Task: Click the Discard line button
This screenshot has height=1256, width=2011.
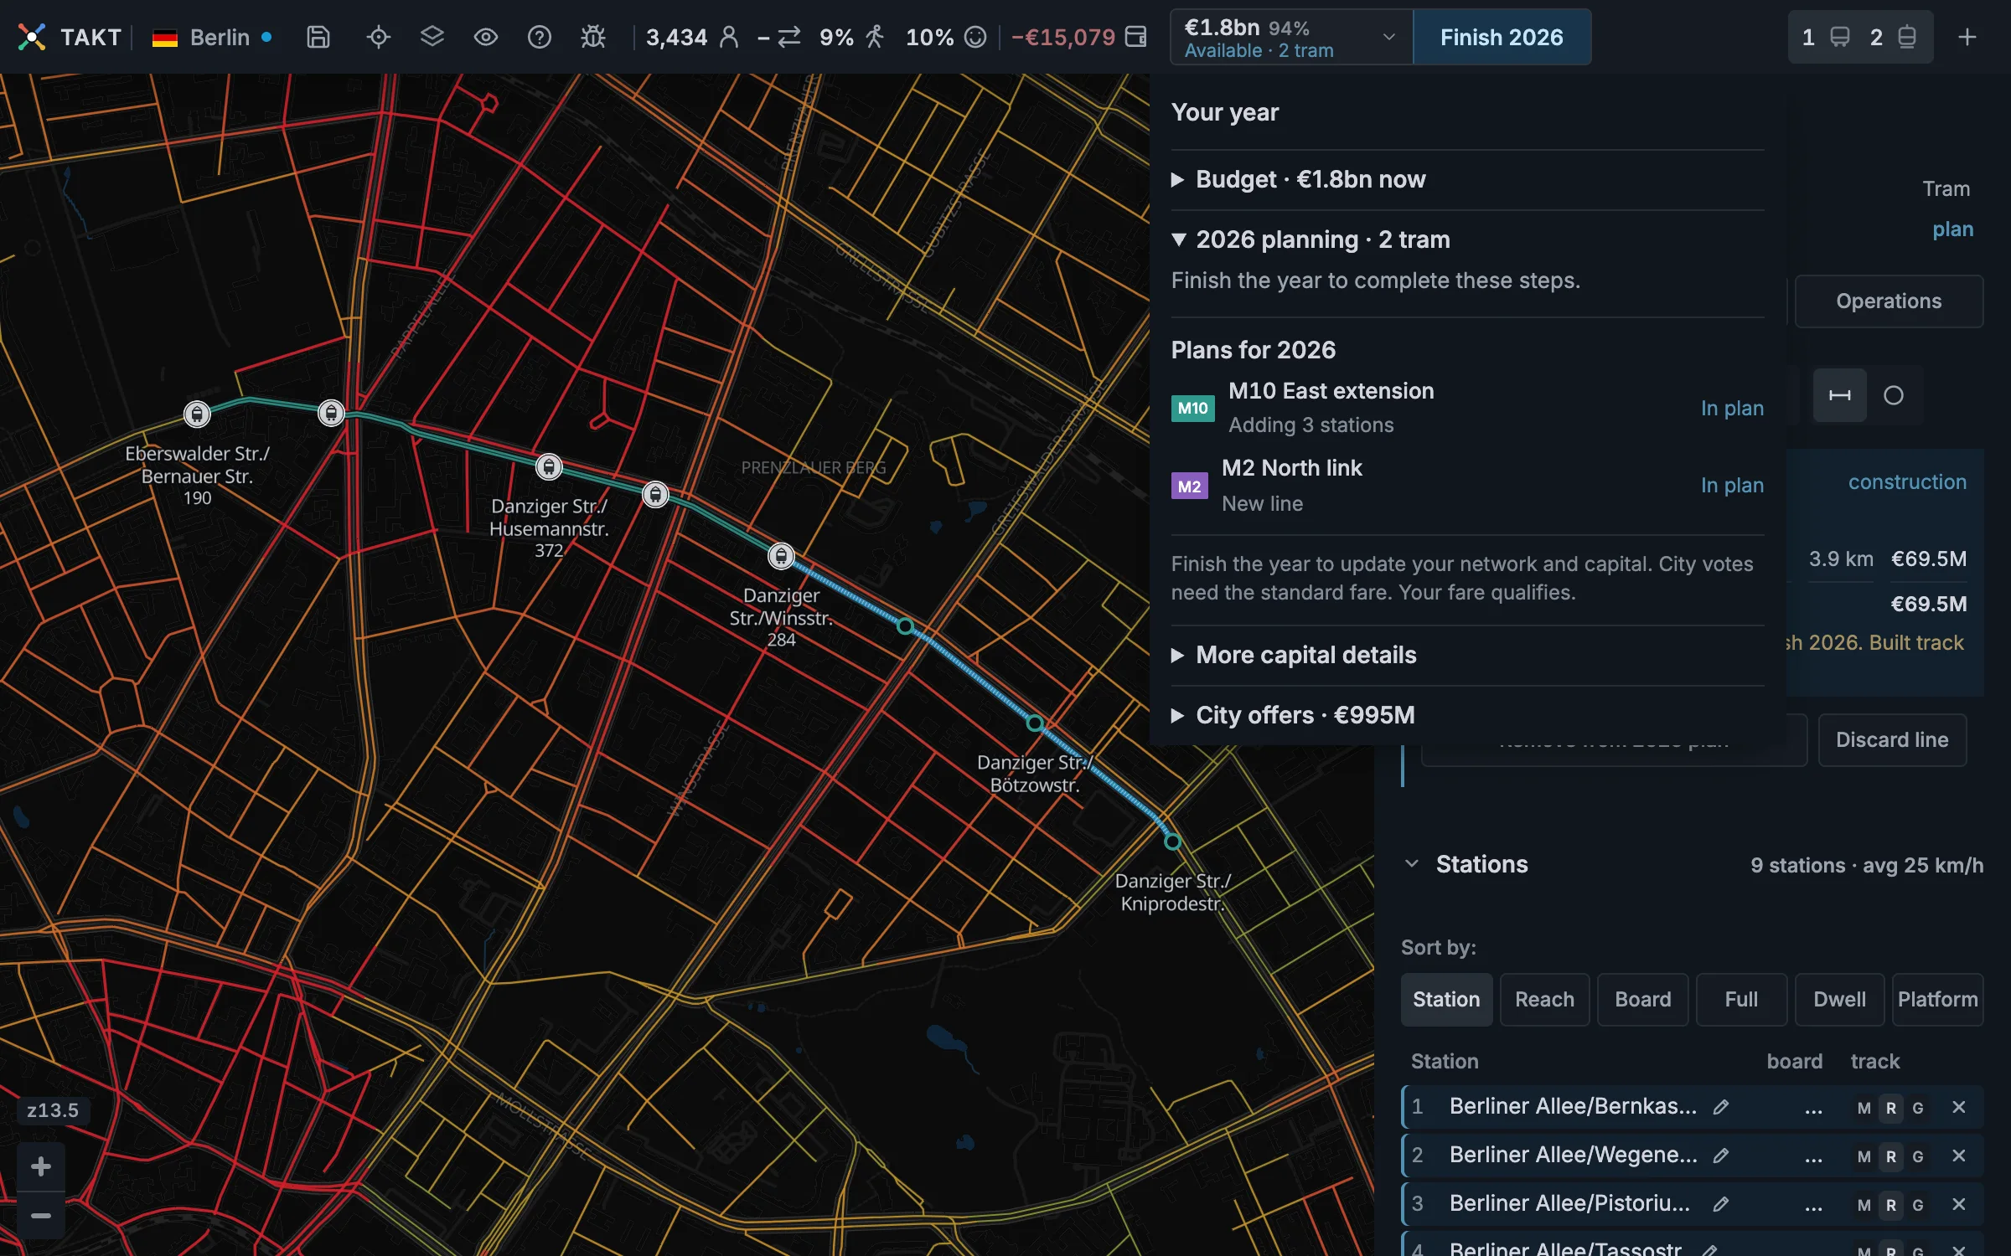Action: [1892, 739]
